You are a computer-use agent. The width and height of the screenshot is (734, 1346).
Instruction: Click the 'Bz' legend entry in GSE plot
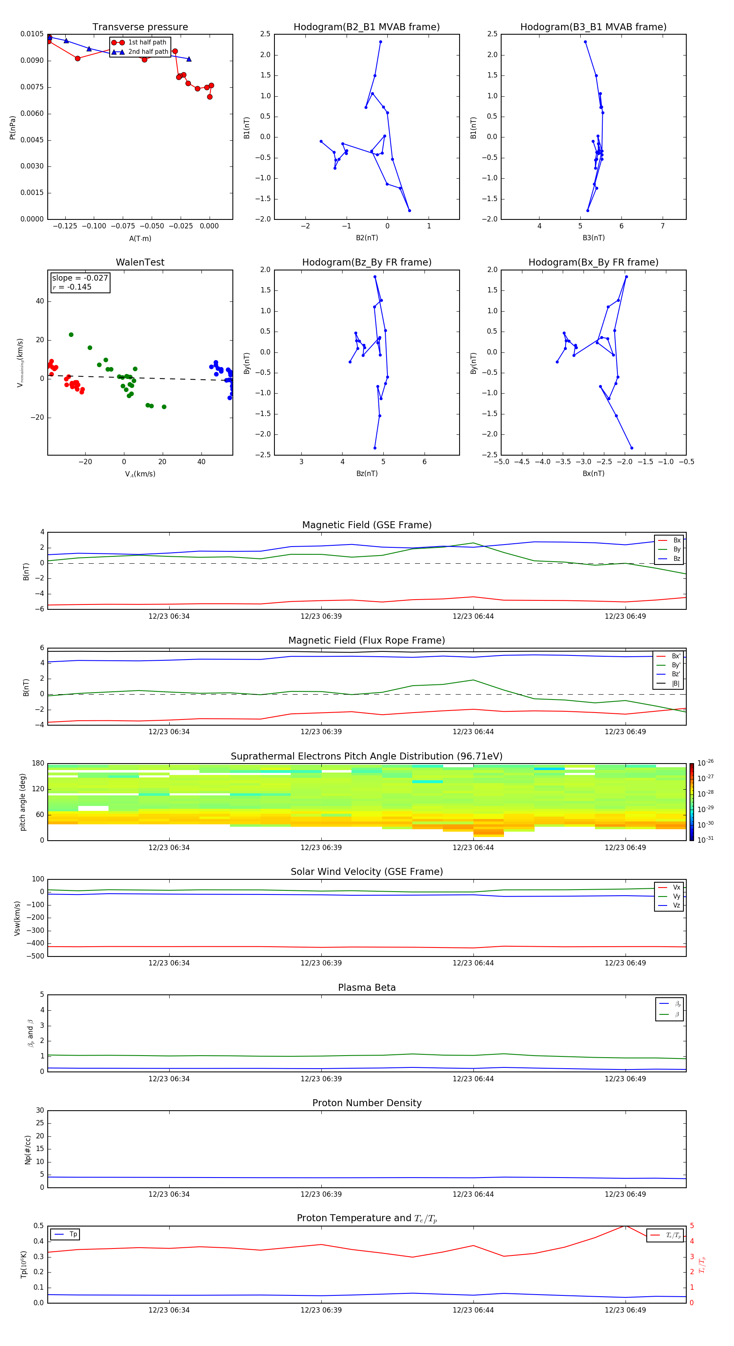click(x=669, y=558)
